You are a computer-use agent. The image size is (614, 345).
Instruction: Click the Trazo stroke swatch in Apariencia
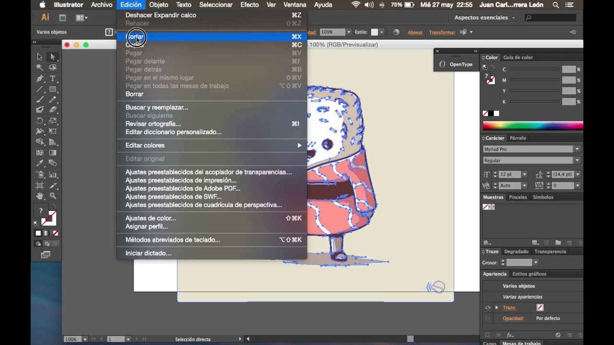click(540, 308)
